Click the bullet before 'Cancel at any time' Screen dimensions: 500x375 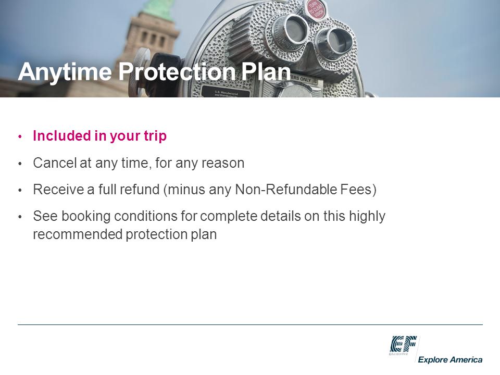[x=20, y=164]
